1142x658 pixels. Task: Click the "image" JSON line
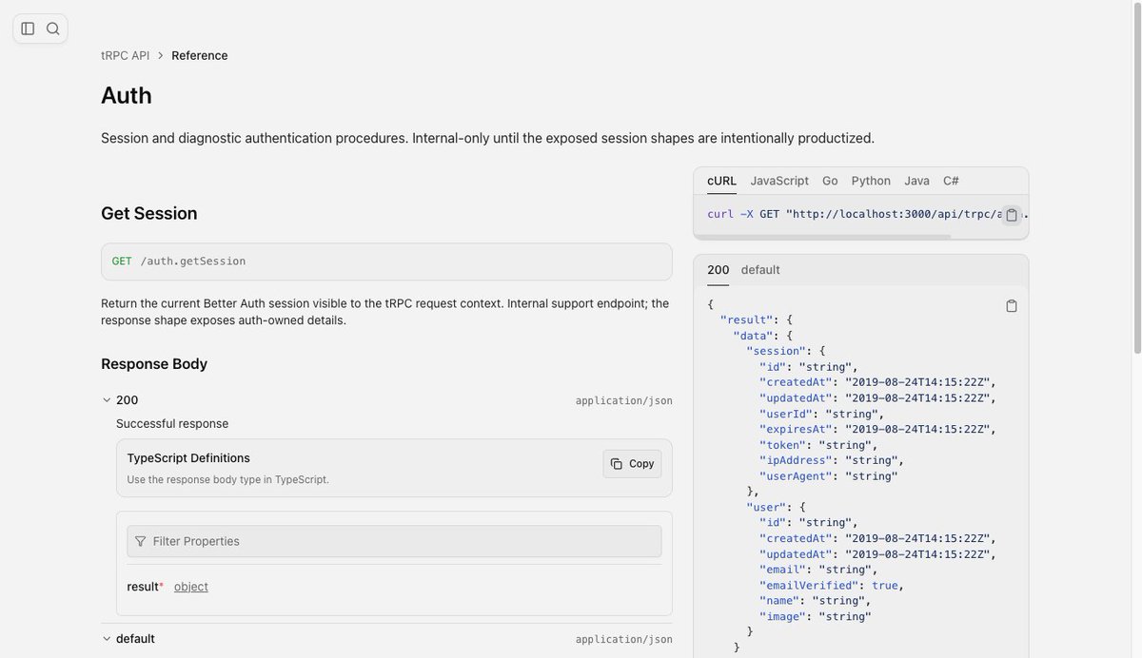point(816,617)
